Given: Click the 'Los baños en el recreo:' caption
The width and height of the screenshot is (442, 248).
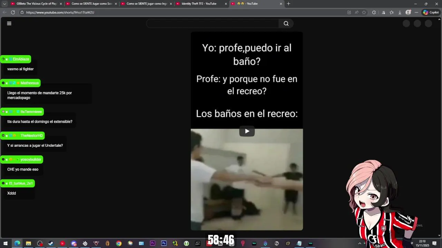Looking at the screenshot, I should (247, 114).
